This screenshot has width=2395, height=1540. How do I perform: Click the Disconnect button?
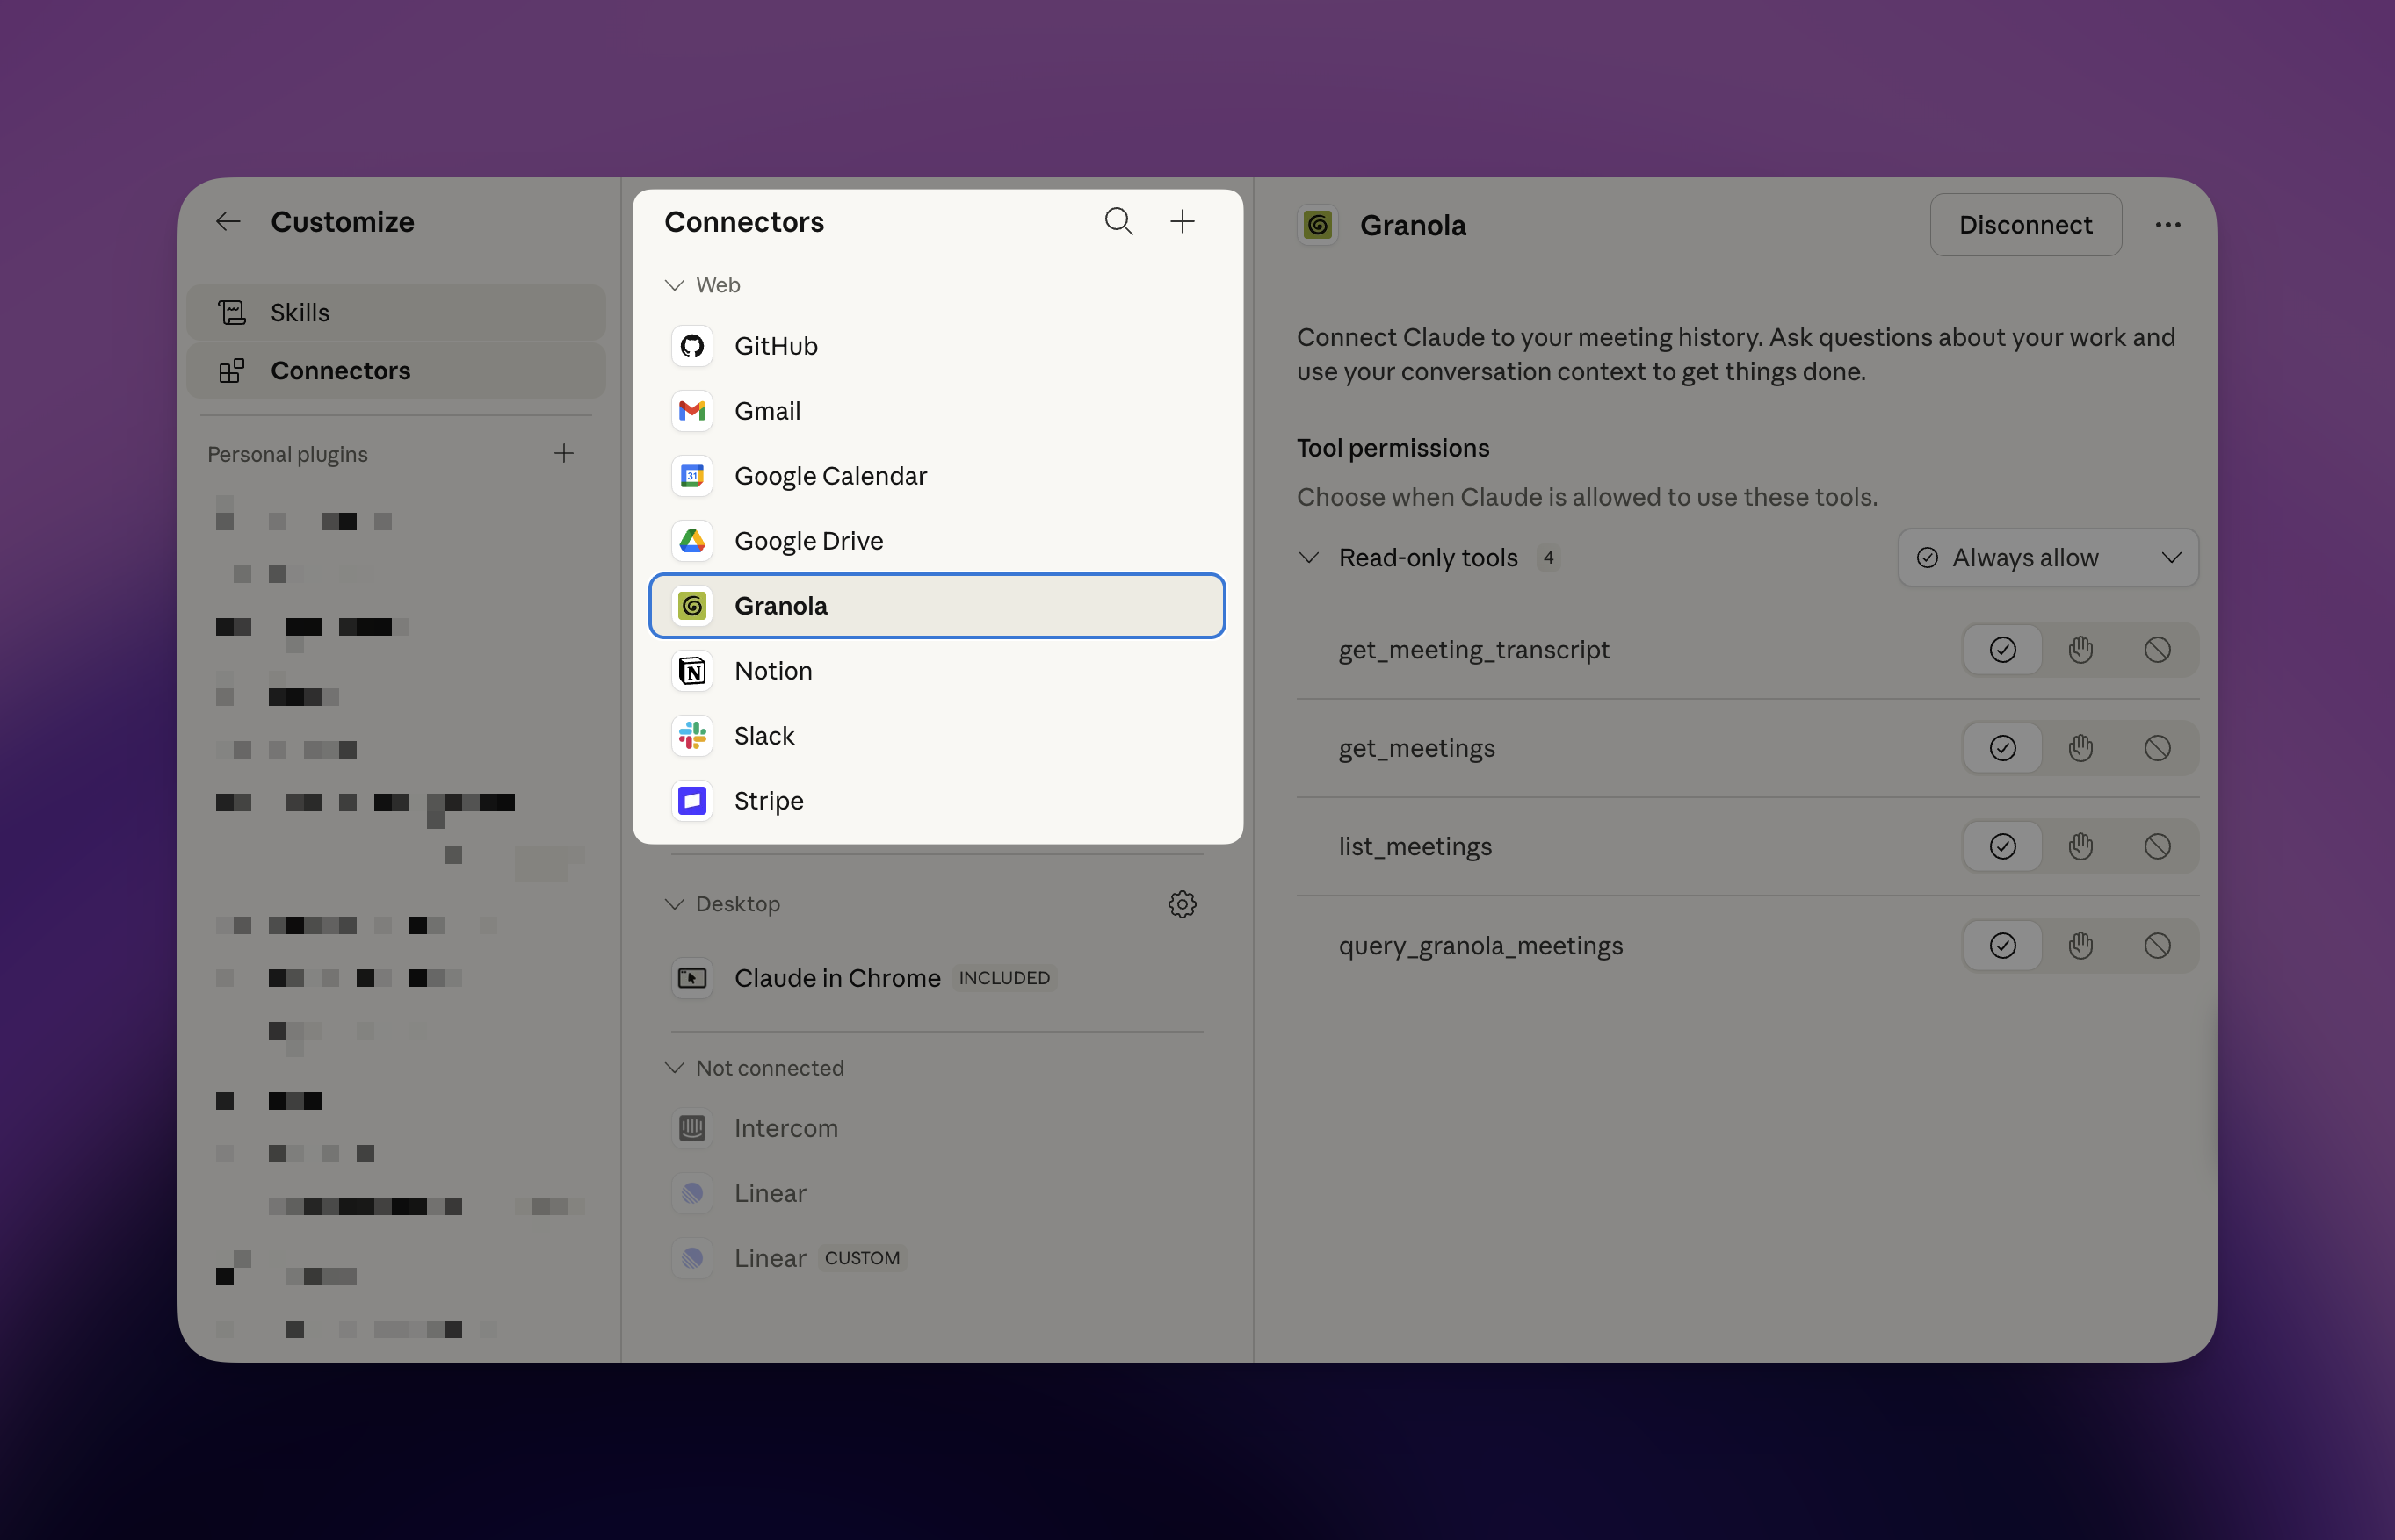[x=2025, y=225]
